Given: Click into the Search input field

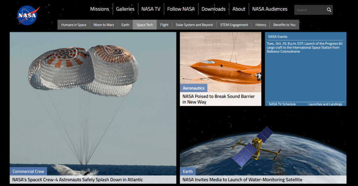Looking at the screenshot, I should click(310, 10).
